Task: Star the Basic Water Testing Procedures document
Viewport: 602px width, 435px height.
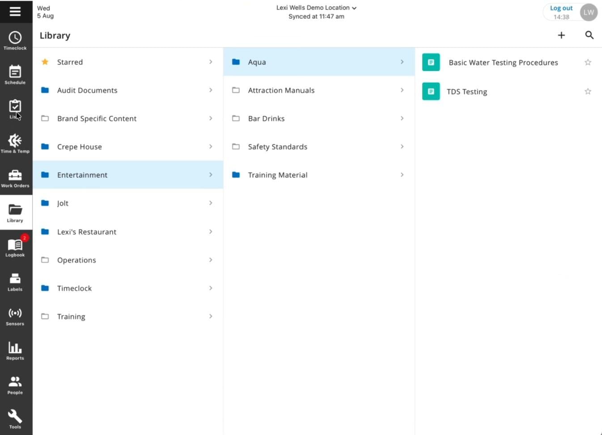Action: coord(588,63)
